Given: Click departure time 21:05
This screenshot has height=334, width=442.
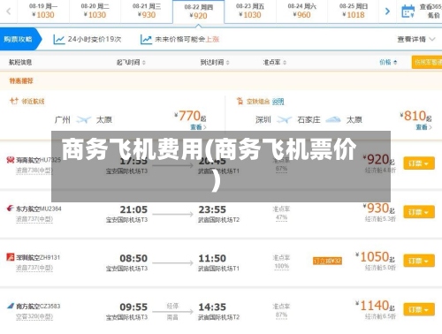Looking at the screenshot, I should click(133, 209).
